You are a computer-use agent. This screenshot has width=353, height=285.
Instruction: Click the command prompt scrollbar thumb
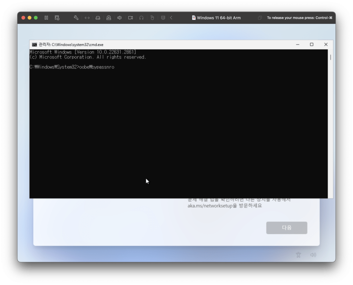[x=331, y=57]
